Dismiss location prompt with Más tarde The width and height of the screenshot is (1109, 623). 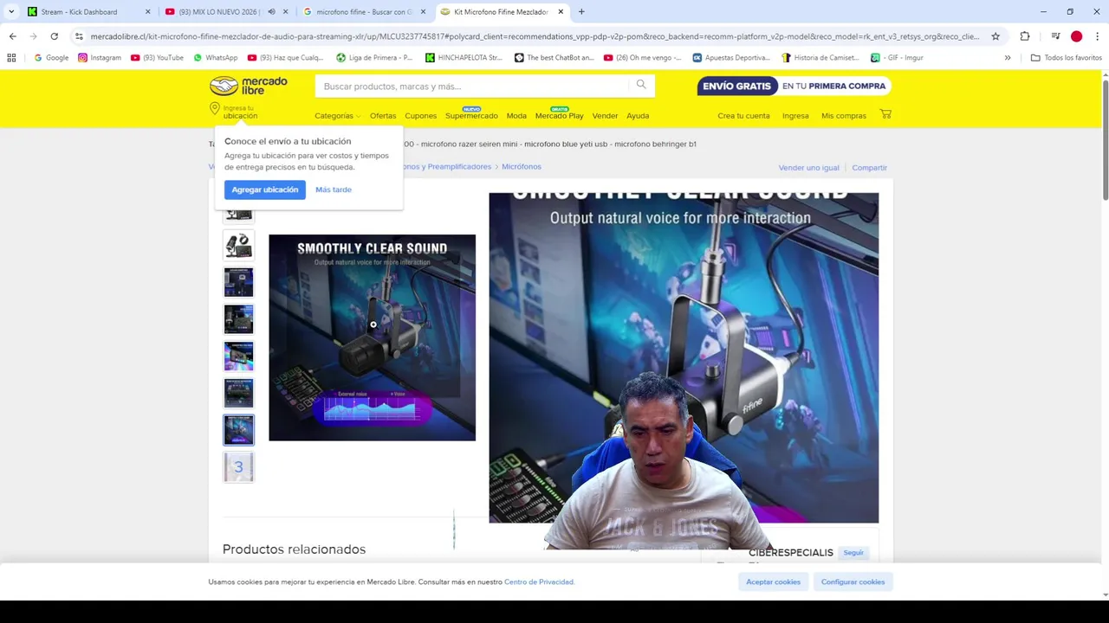tap(334, 189)
